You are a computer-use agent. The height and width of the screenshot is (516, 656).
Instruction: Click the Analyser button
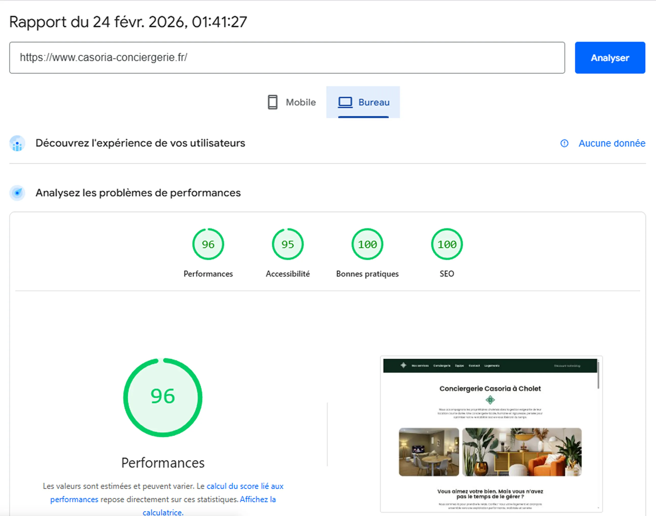click(610, 58)
